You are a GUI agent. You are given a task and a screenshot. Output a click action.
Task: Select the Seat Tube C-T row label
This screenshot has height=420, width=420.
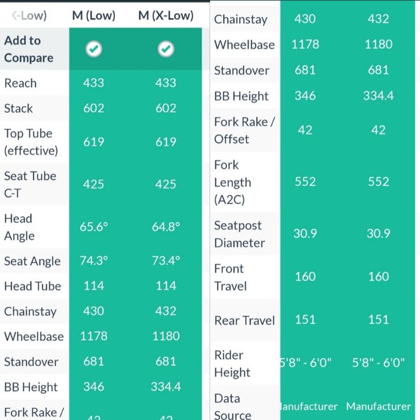[30, 184]
